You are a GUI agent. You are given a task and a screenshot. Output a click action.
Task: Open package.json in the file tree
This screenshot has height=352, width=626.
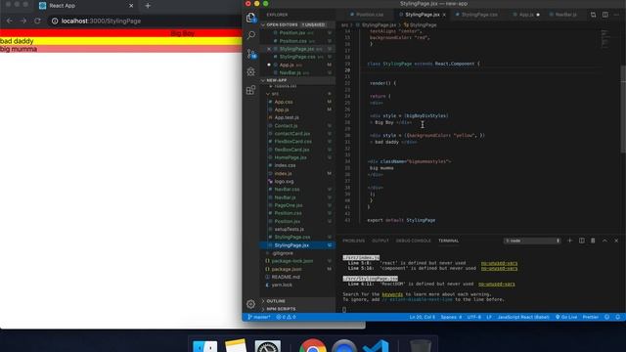[x=297, y=269]
